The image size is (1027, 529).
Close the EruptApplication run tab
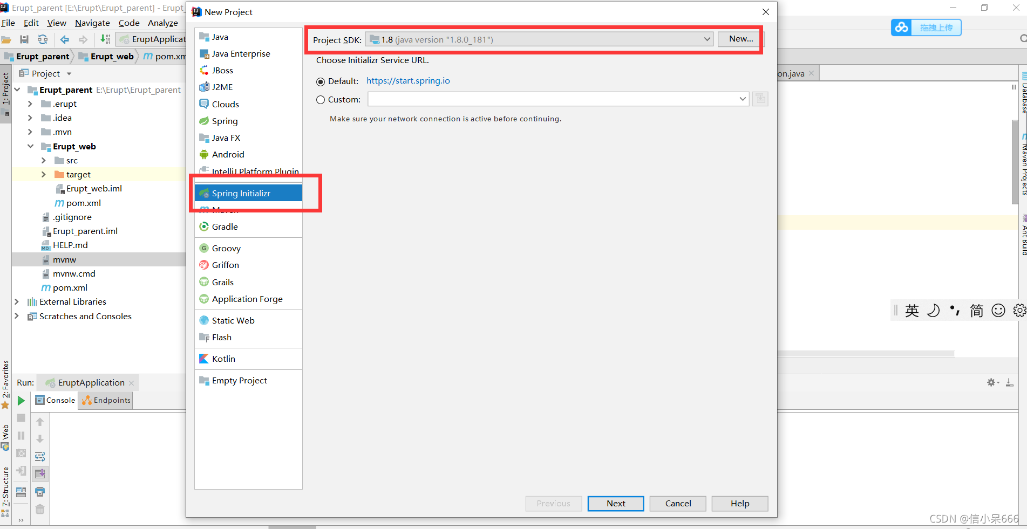131,383
